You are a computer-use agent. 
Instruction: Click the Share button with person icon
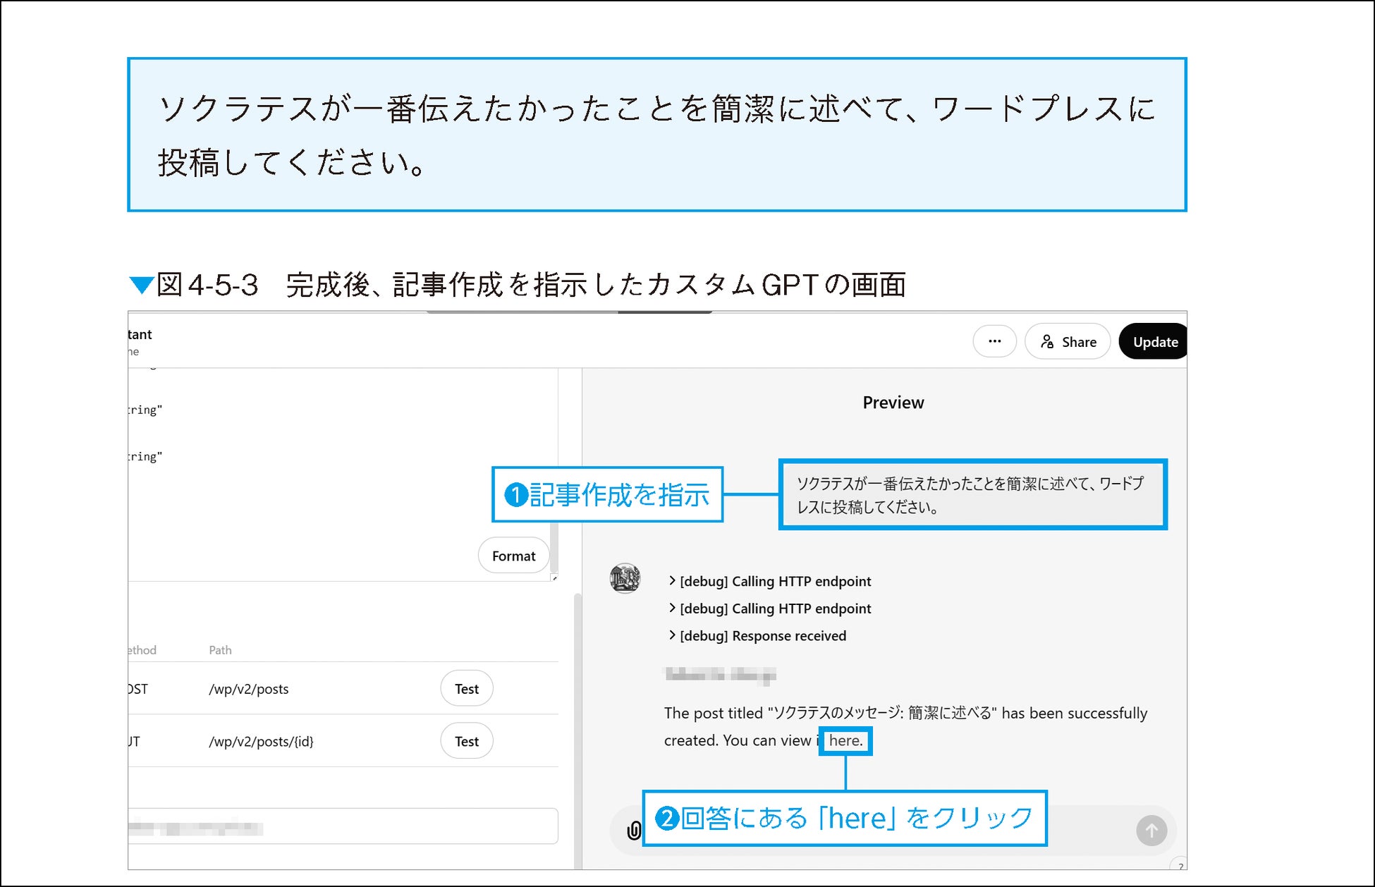(x=1068, y=341)
